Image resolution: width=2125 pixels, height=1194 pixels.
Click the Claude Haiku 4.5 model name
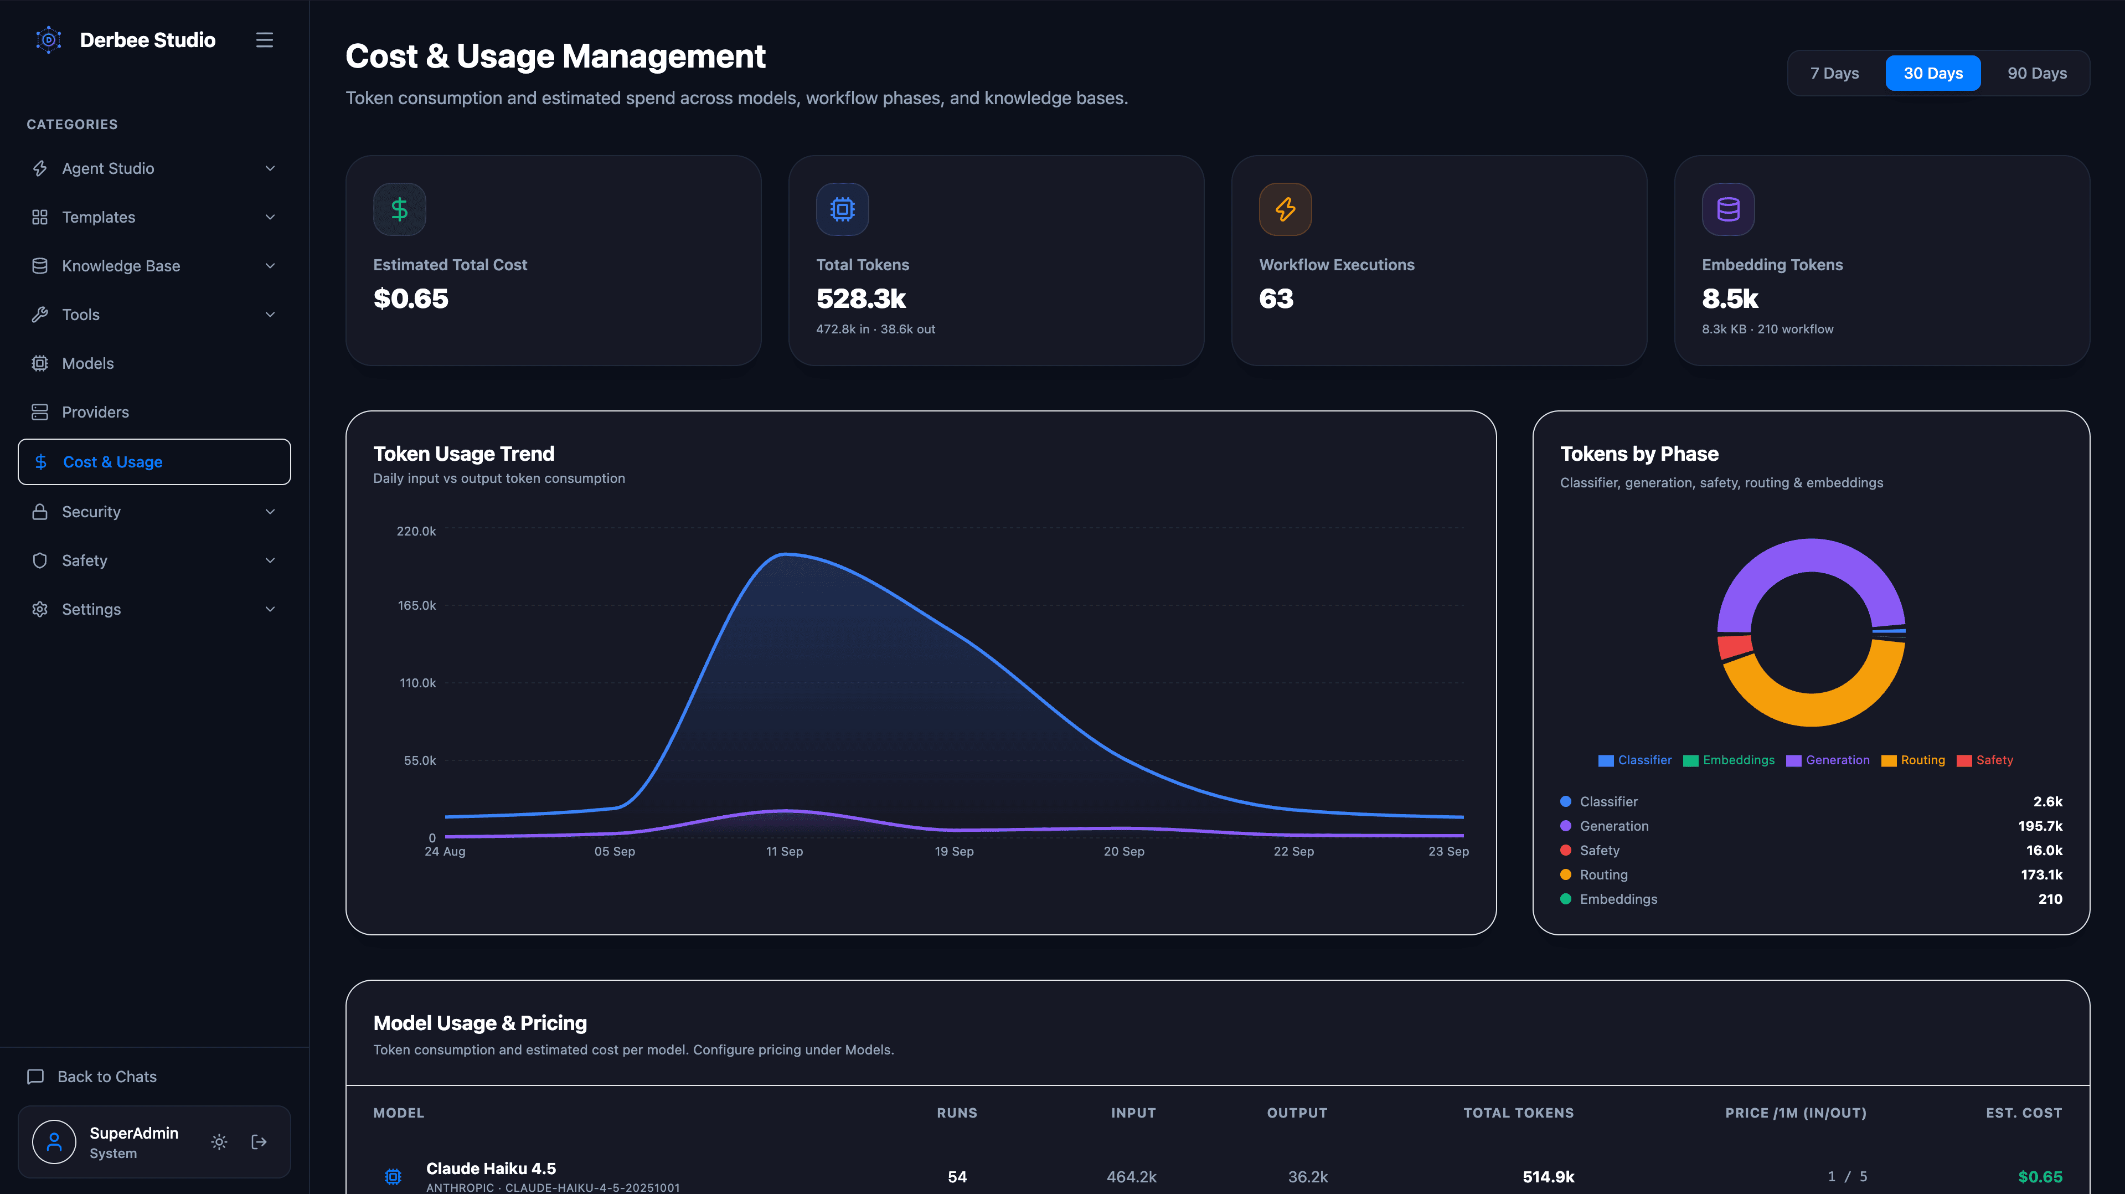pos(491,1169)
